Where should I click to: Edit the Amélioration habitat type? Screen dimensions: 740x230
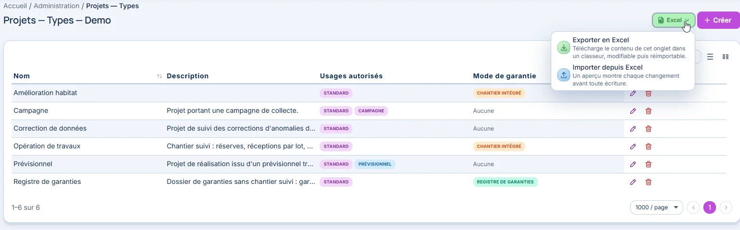(x=633, y=93)
